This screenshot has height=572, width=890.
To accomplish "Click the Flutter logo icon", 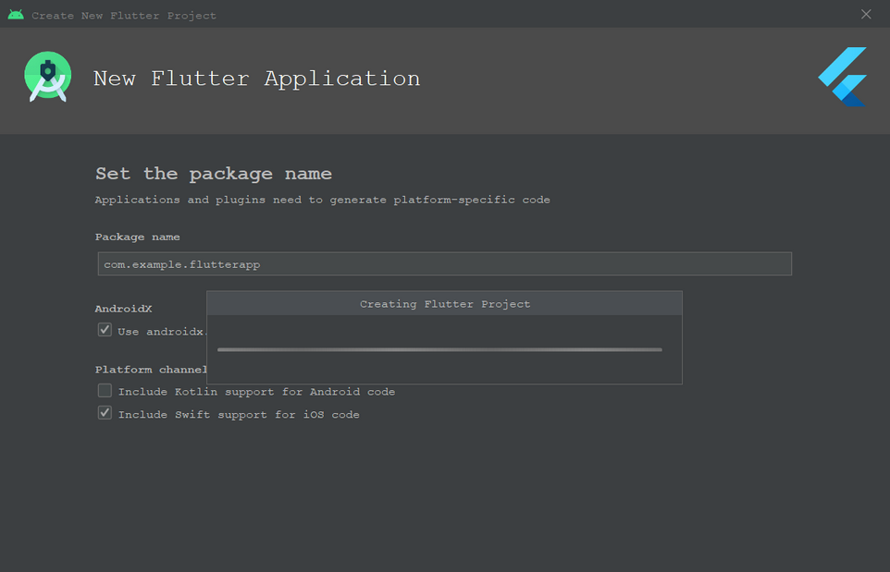I will (842, 77).
